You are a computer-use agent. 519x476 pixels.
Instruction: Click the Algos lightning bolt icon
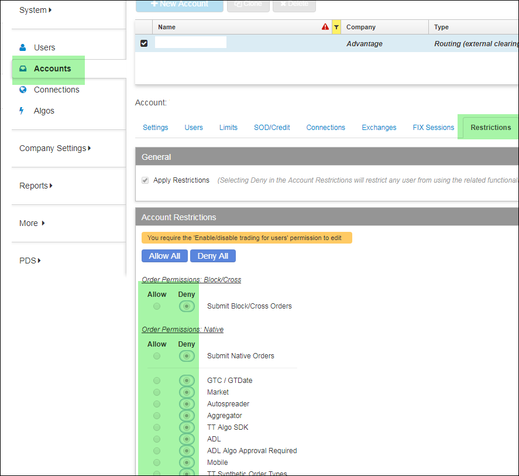click(22, 111)
